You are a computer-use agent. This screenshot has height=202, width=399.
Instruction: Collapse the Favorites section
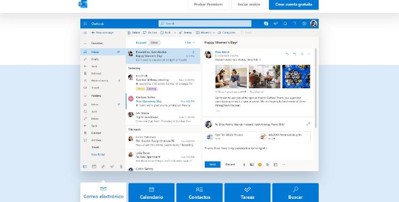coord(85,44)
